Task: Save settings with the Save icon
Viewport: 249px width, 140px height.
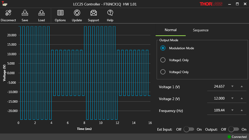Action: [x=25, y=13]
